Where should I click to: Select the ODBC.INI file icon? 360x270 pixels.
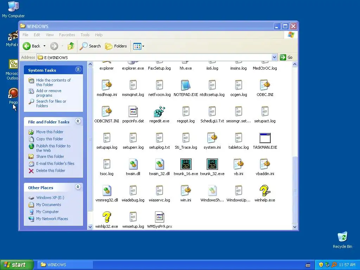pyautogui.click(x=265, y=85)
